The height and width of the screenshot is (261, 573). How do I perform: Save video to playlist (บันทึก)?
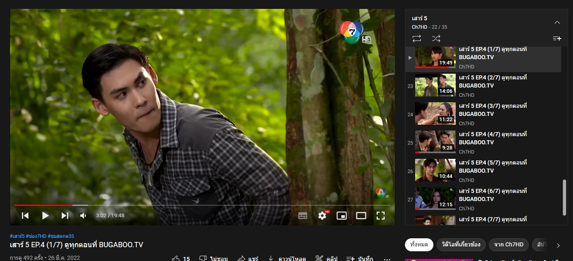pyautogui.click(x=360, y=259)
